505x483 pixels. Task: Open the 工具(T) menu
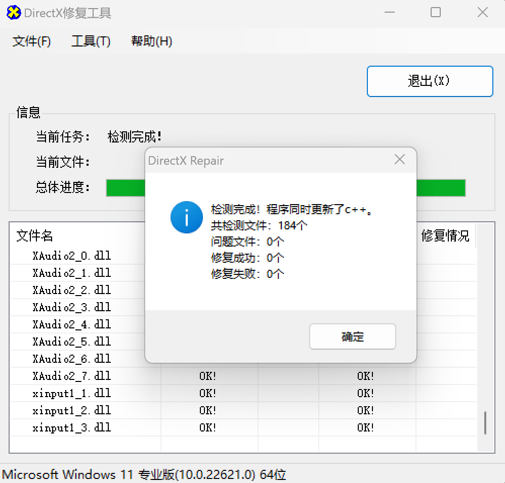coord(91,41)
